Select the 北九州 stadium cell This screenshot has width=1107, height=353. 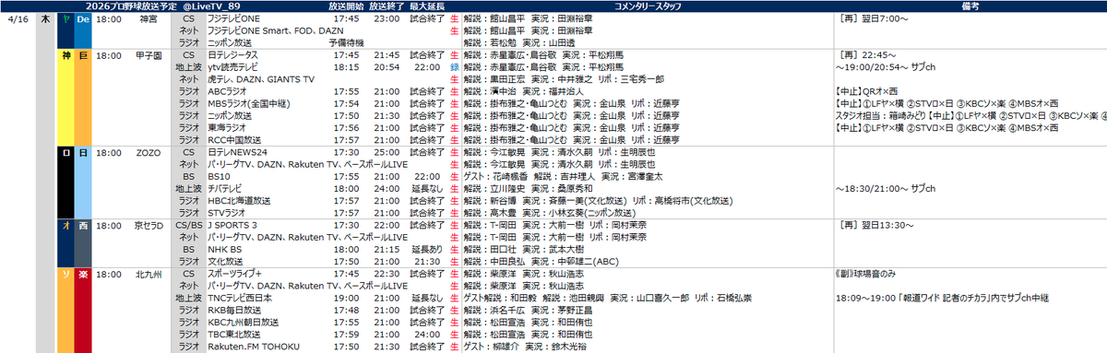tap(149, 274)
